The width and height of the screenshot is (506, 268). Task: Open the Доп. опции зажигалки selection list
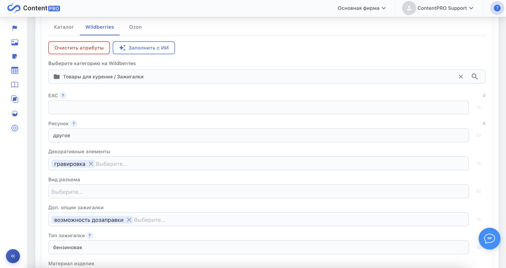click(x=258, y=219)
